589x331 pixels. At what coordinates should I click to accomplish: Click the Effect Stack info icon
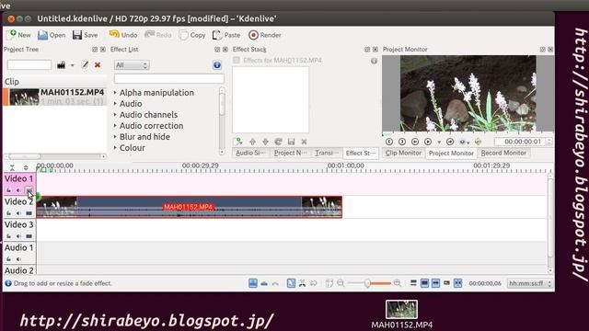pos(375,61)
